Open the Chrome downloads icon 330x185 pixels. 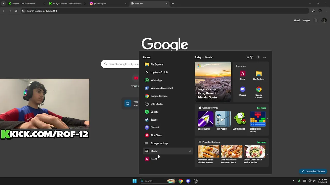click(314, 11)
